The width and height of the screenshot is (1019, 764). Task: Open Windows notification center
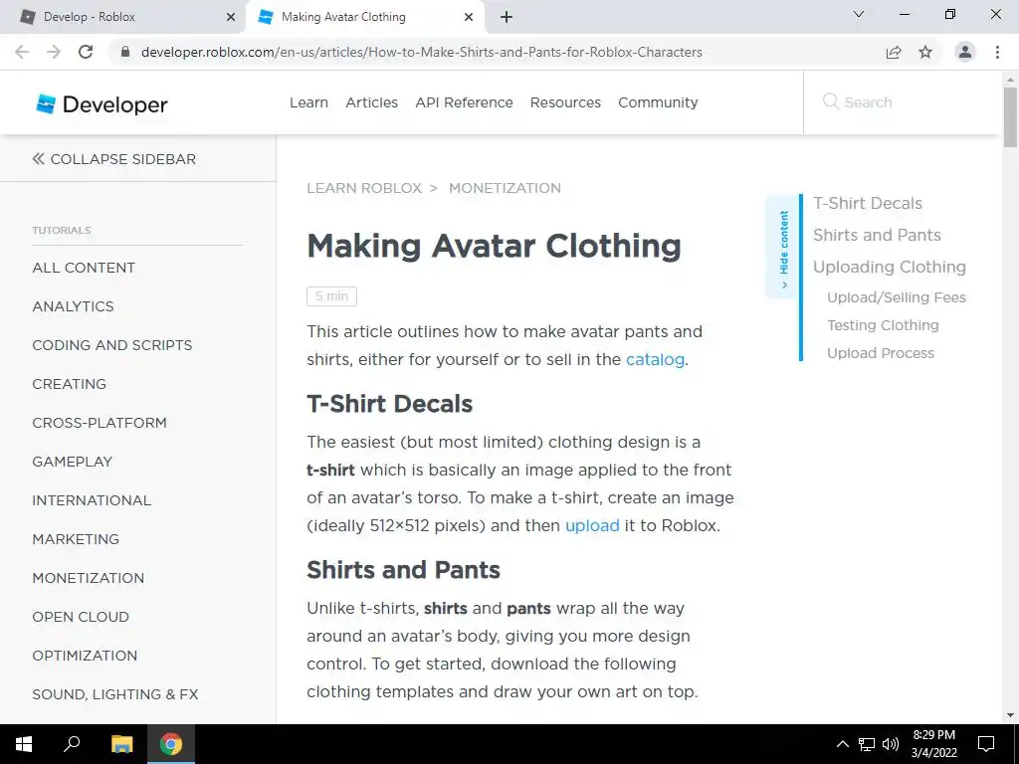coord(986,744)
